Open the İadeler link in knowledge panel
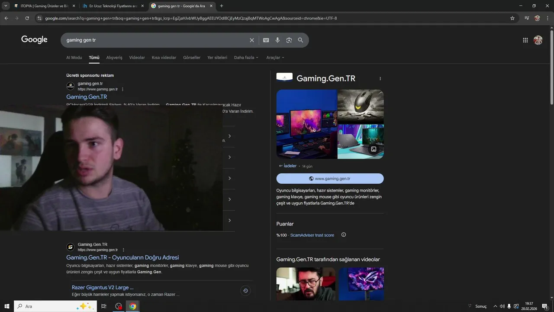Viewport: 554px width, 312px height. [290, 166]
